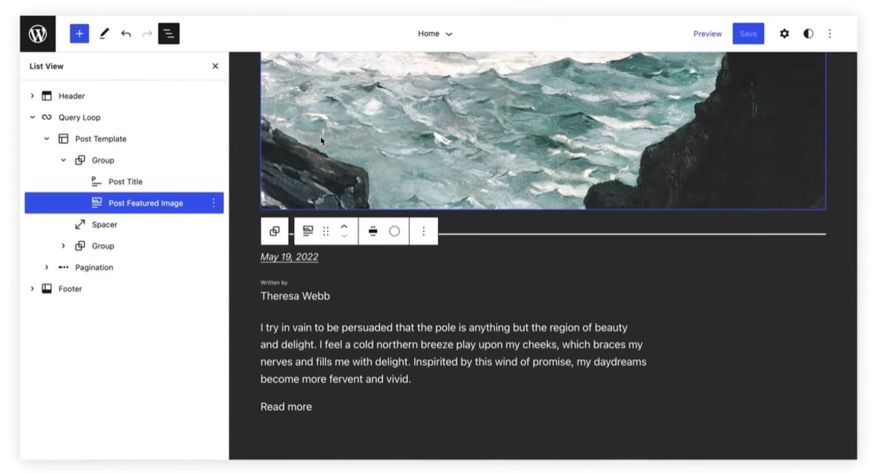Open the block inserter plus button
The height and width of the screenshot is (473, 879).
[x=79, y=34]
